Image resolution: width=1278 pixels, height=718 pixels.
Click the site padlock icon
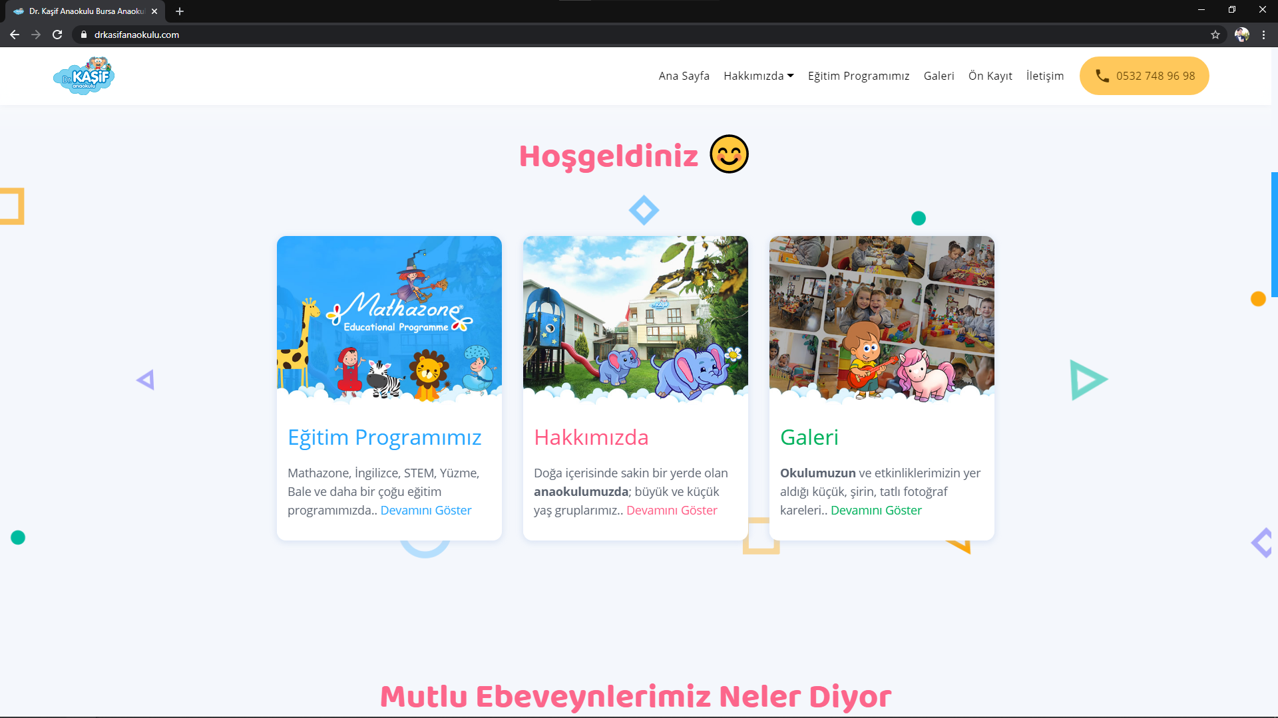[x=84, y=35]
